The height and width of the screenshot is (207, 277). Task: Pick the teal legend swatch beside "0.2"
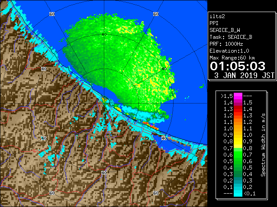pos(238,180)
